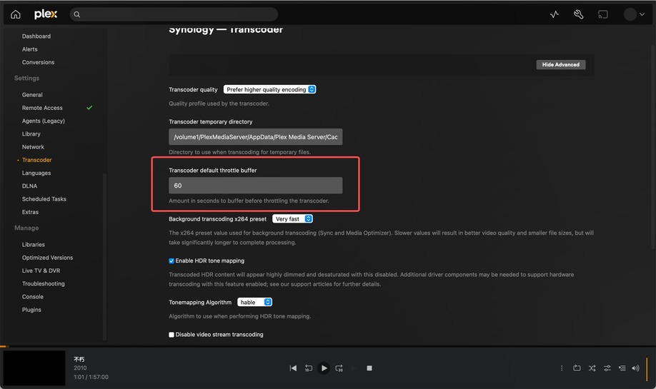Toggle repeat in player bar
656x389 pixels.
577,368
